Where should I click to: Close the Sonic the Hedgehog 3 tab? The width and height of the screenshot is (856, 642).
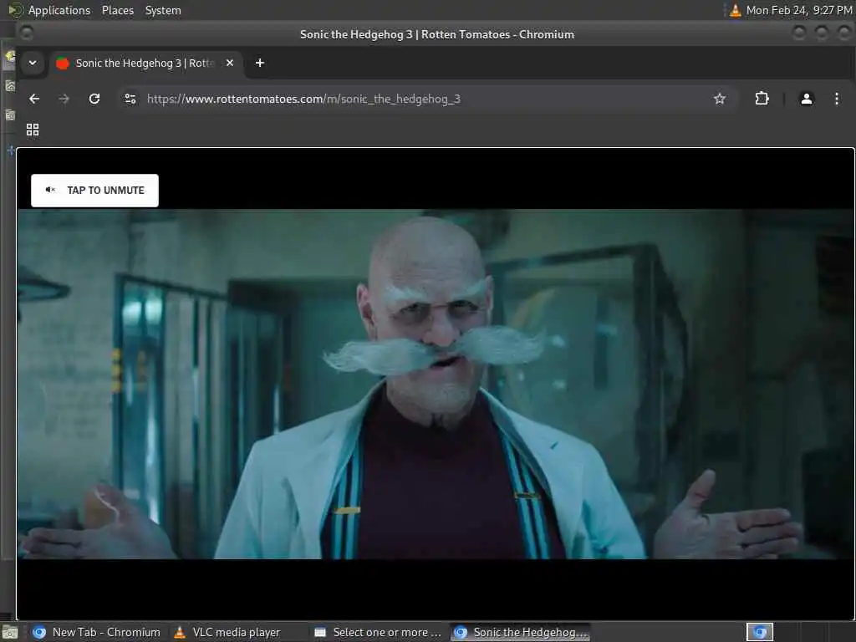pyautogui.click(x=230, y=63)
